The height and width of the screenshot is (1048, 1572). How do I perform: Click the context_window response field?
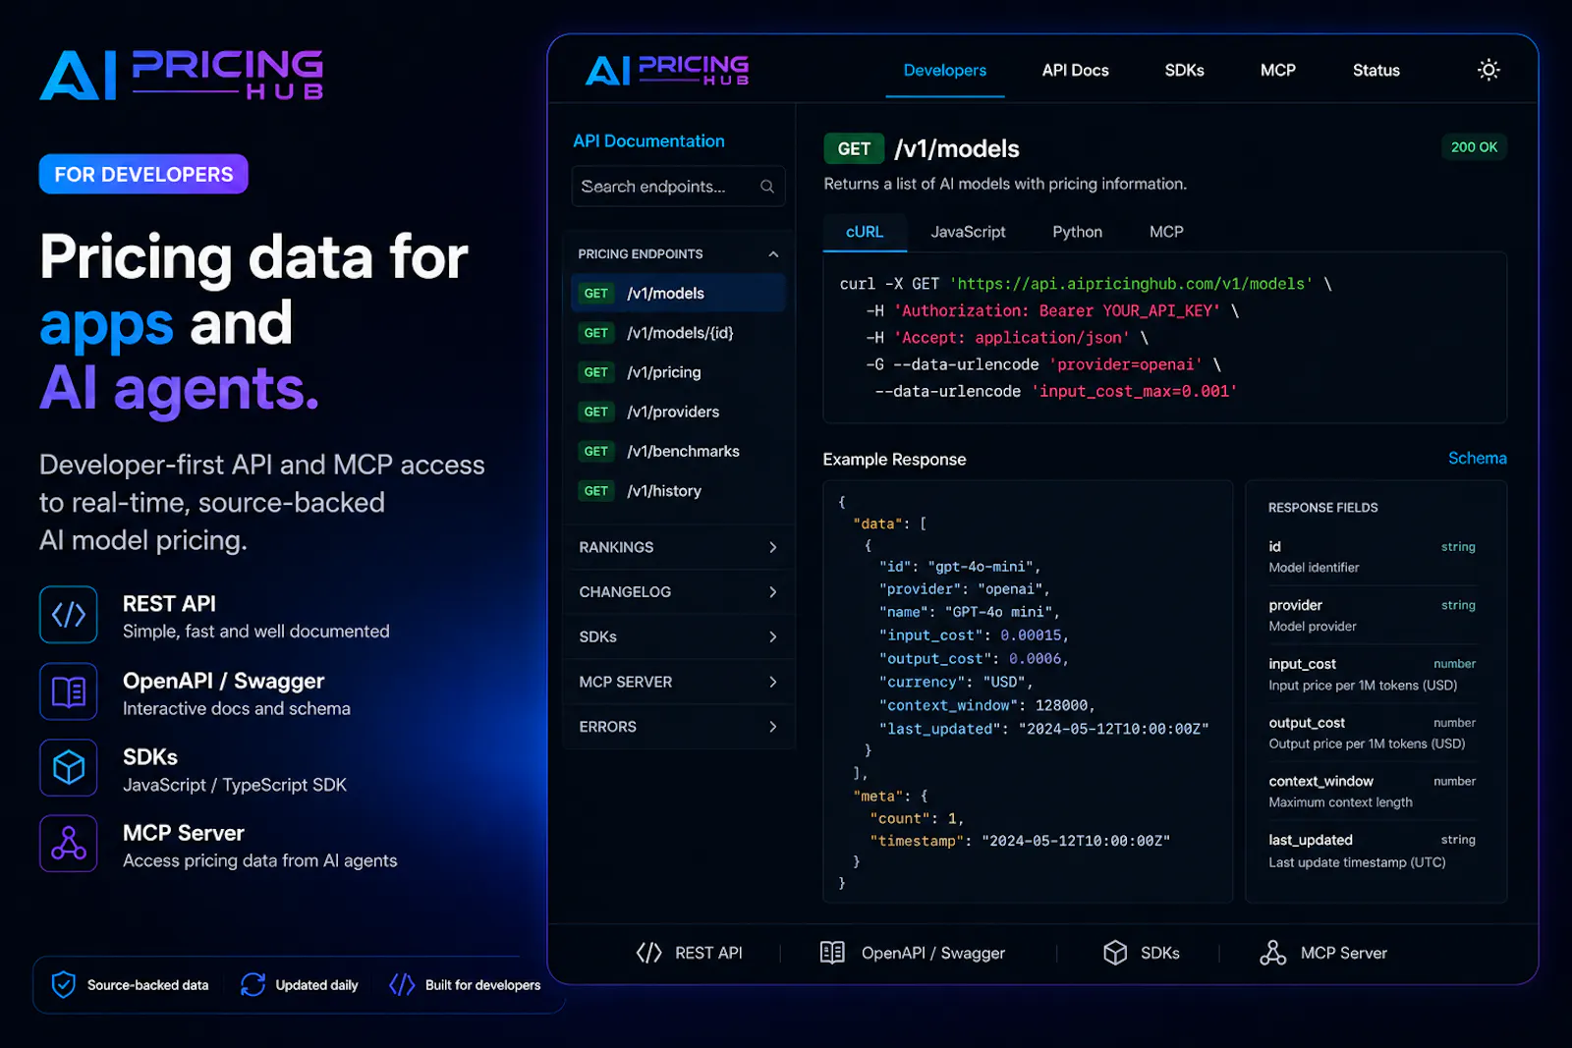(1372, 792)
